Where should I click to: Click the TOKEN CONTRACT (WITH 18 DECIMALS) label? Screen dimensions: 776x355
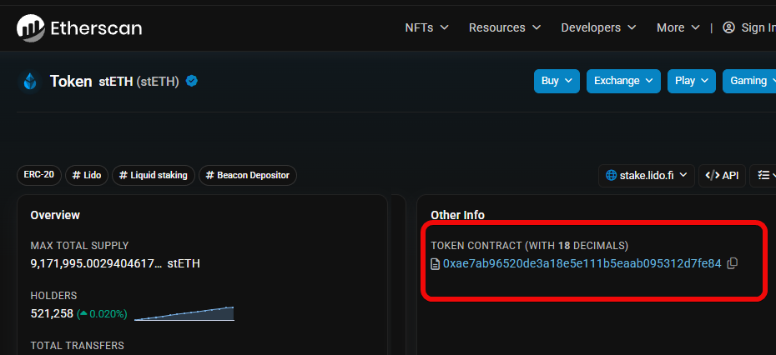pos(530,246)
